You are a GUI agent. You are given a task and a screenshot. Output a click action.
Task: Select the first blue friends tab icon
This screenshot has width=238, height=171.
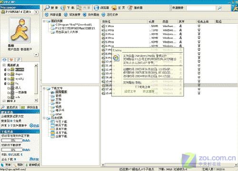tap(4, 60)
